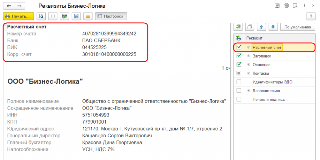Open help with the question mark button
The height and width of the screenshot is (160, 320).
tap(311, 16)
